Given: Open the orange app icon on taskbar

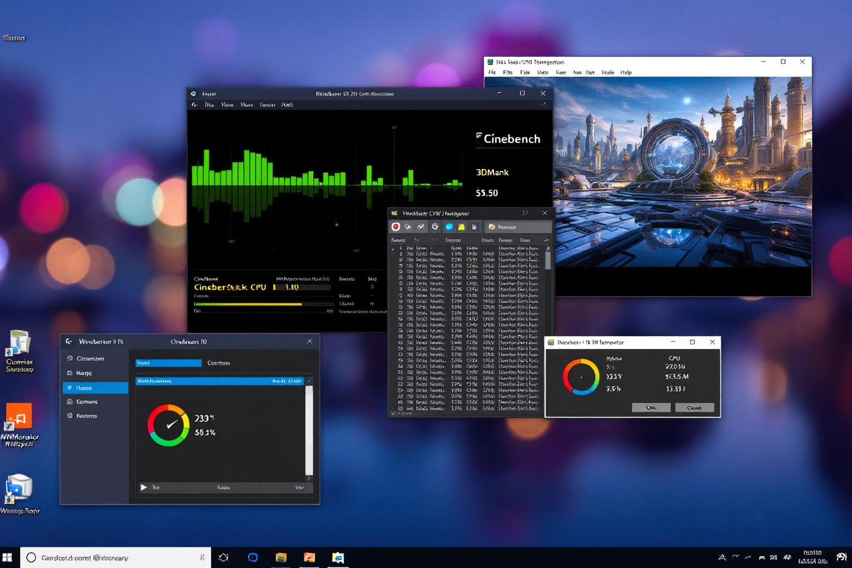Looking at the screenshot, I should (309, 557).
